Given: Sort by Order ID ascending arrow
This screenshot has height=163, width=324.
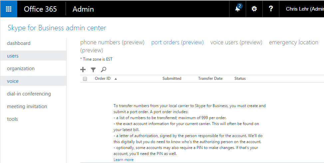Looking at the screenshot, I should [x=116, y=79].
